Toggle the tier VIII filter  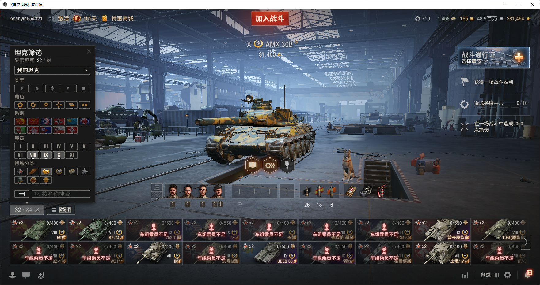coord(33,155)
